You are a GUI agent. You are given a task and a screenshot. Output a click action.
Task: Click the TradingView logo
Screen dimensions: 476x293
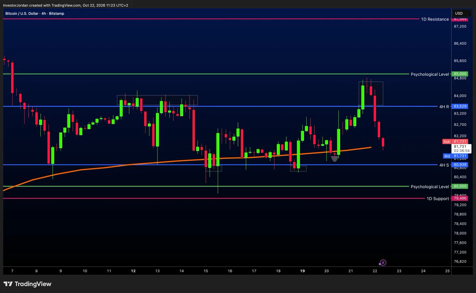point(27,284)
